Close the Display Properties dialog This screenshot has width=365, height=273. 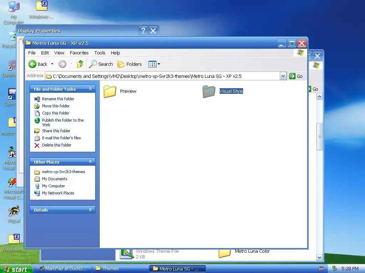153,31
